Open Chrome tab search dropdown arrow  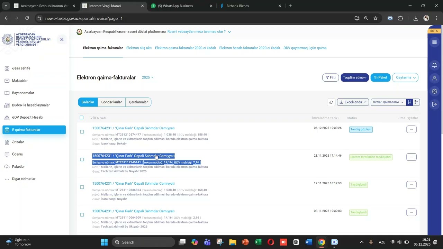[x=6, y=6]
